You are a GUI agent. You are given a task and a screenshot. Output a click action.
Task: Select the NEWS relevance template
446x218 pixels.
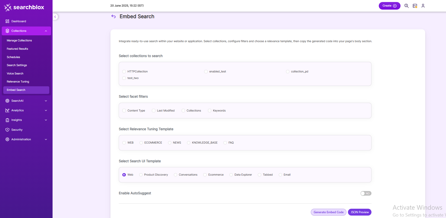click(170, 143)
